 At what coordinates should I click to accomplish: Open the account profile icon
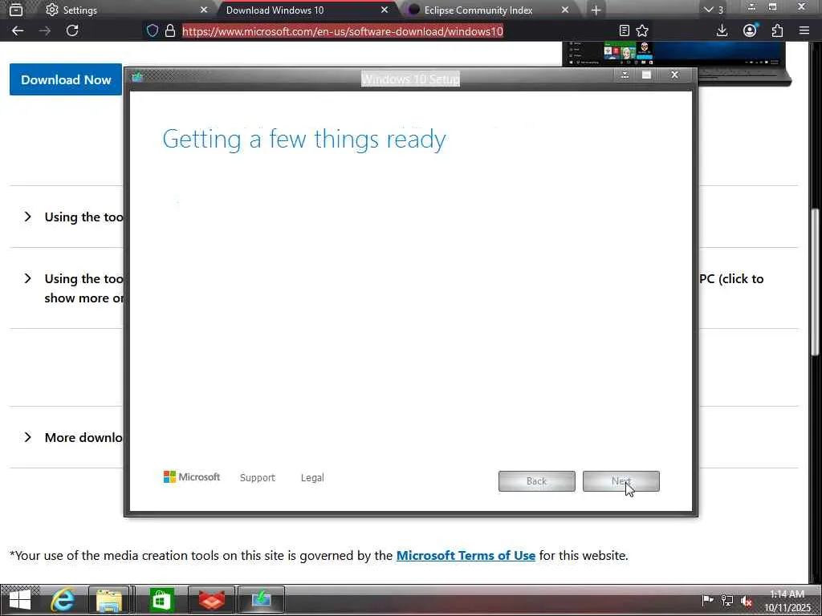coord(750,31)
